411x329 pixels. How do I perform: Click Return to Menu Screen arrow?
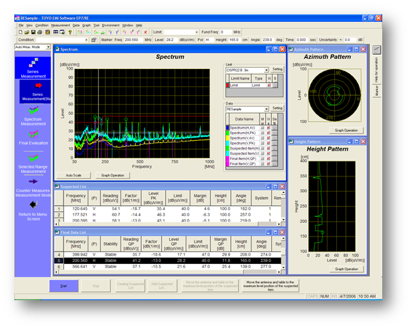coord(33,211)
